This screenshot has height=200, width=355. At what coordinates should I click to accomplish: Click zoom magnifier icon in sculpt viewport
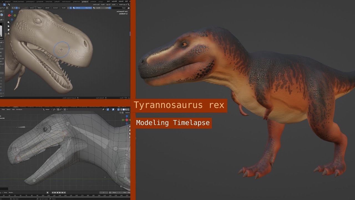coord(9,22)
